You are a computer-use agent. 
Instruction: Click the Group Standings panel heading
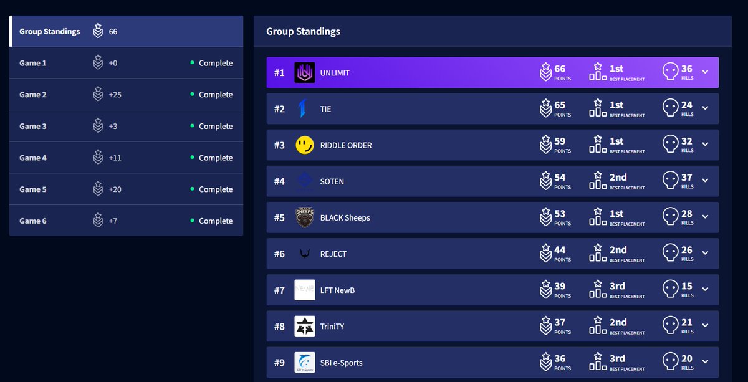click(303, 31)
